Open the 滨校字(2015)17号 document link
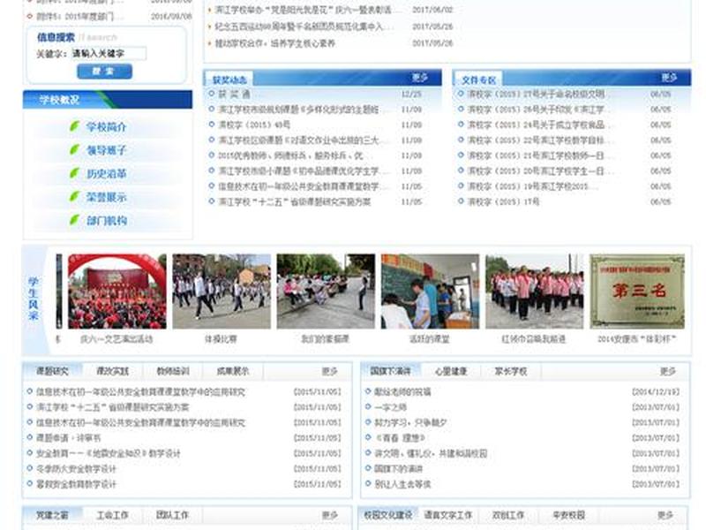Image resolution: width=706 pixels, height=530 pixels. [503, 201]
